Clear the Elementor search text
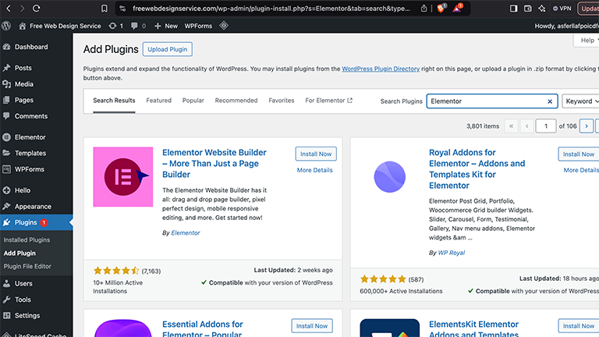The height and width of the screenshot is (337, 599). point(550,101)
